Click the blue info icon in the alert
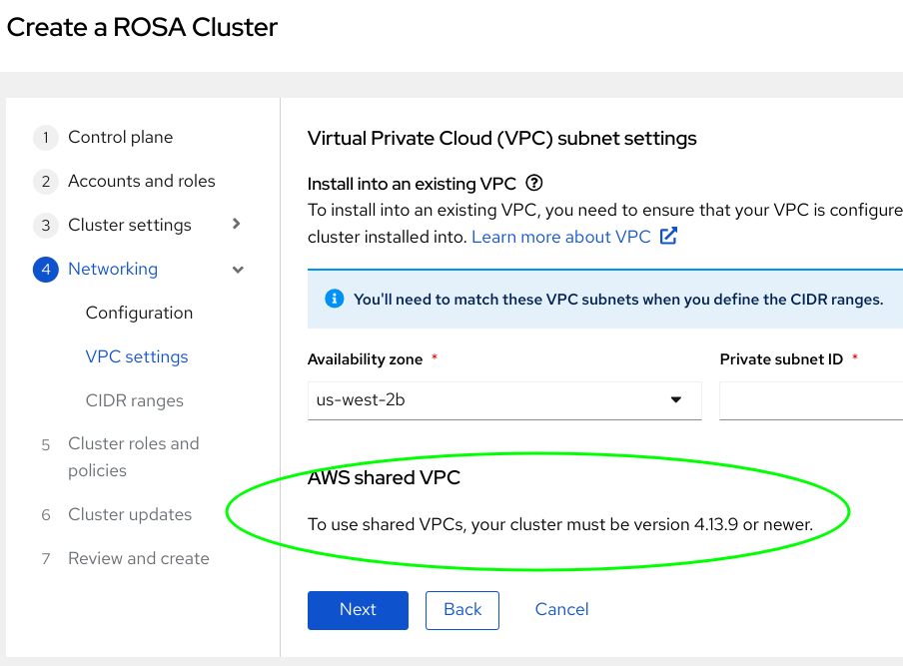This screenshot has width=903, height=666. (x=335, y=299)
